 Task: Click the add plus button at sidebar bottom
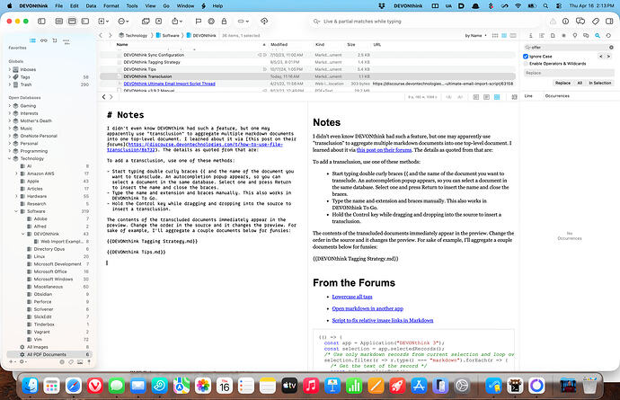click(x=12, y=361)
